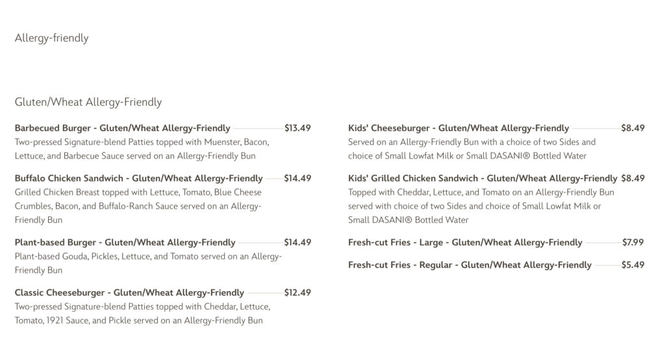Click the Barbecued Burger description text

[142, 149]
